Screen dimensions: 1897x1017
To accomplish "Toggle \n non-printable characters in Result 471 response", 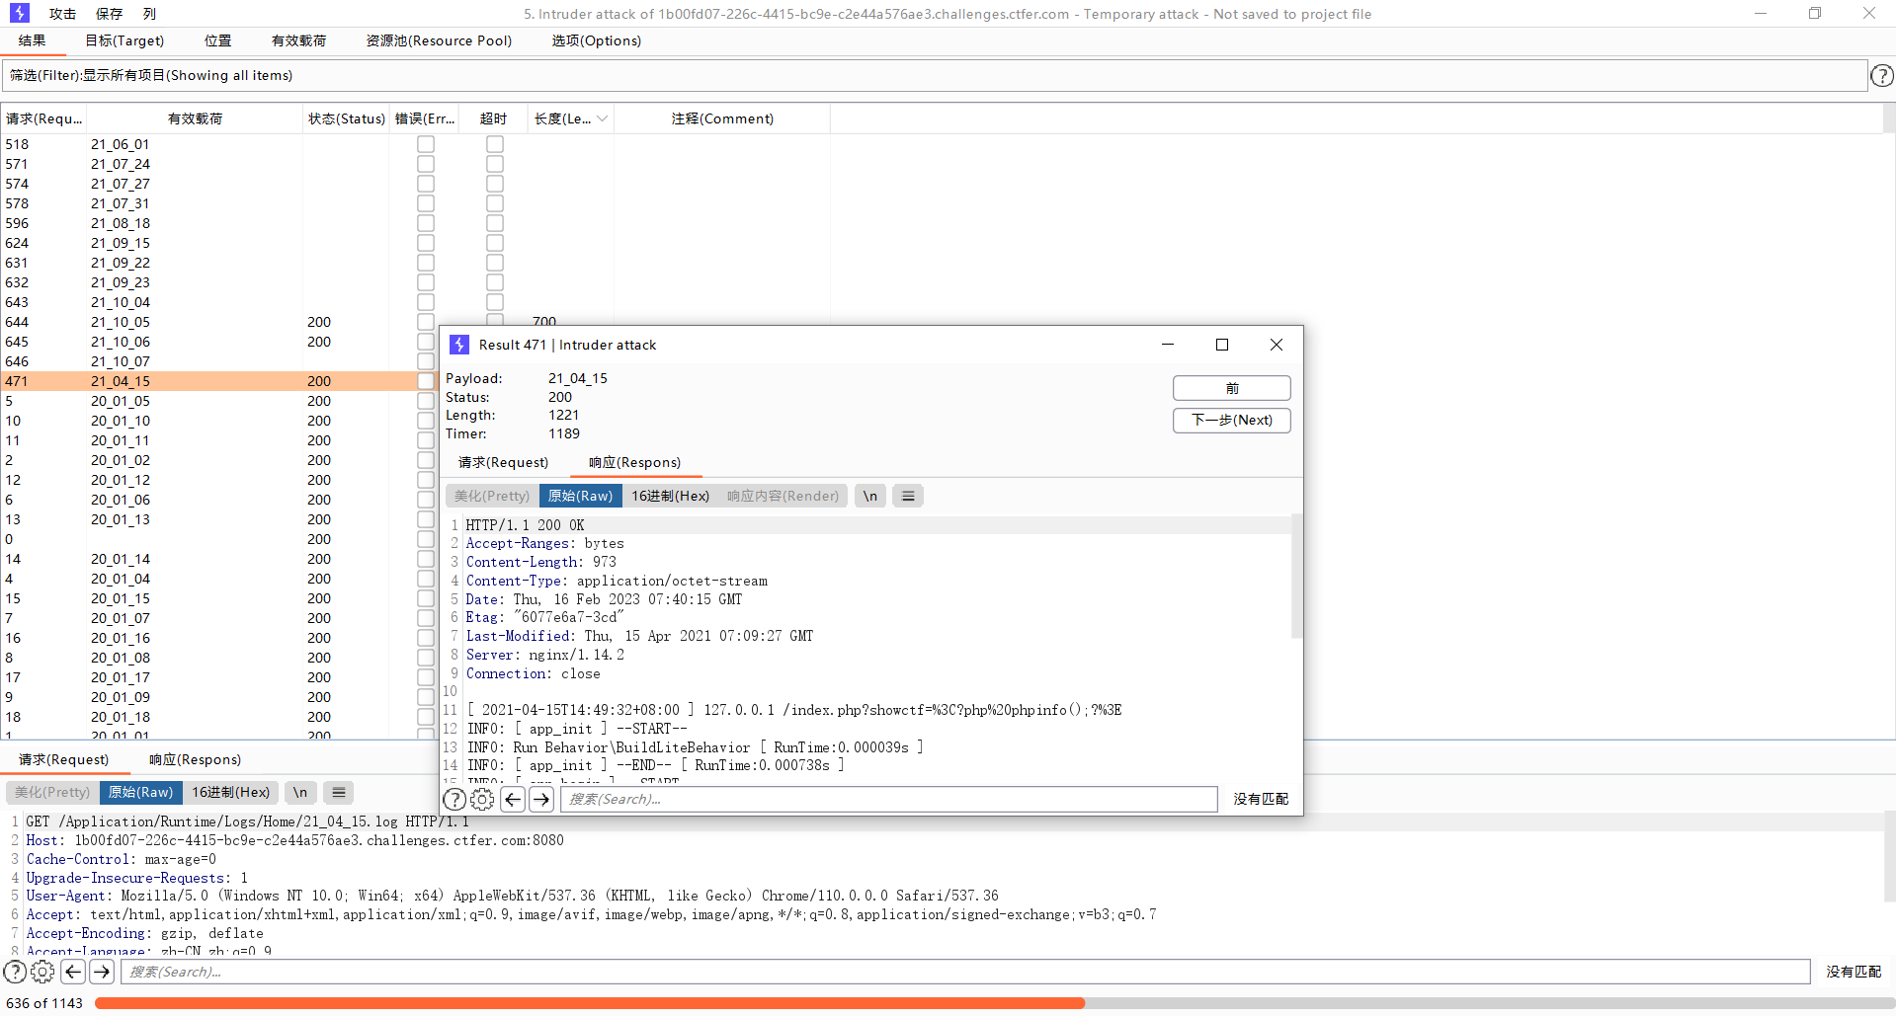I will click(869, 496).
